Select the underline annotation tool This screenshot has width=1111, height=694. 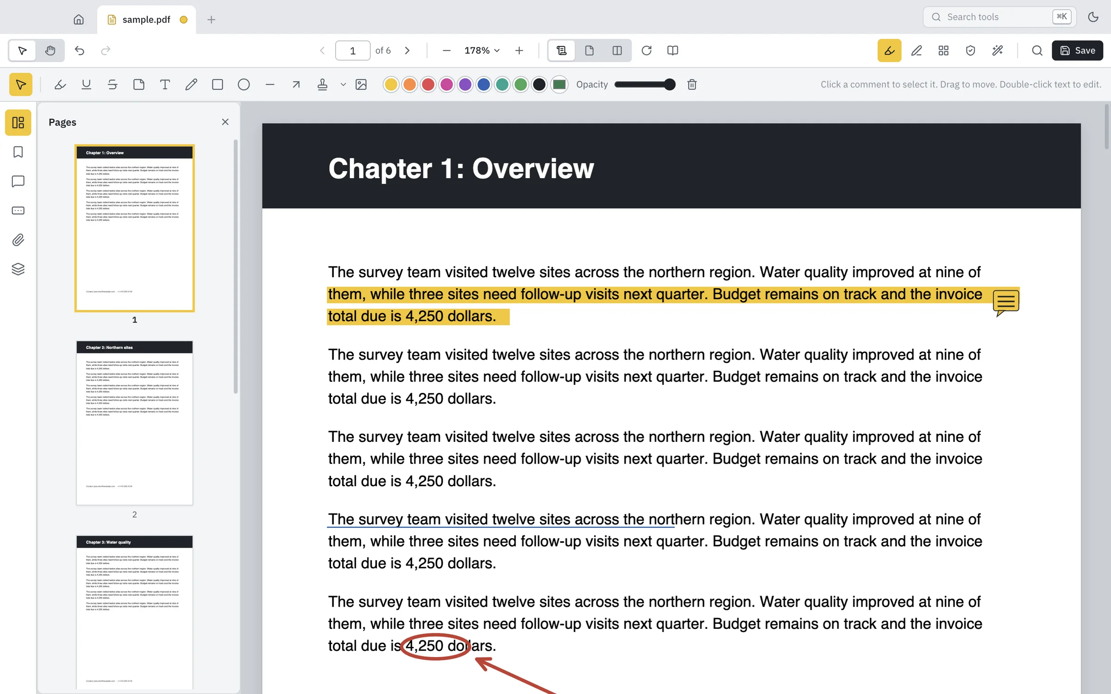pyautogui.click(x=86, y=85)
